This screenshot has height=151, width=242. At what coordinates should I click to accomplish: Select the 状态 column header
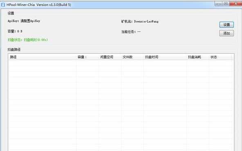point(220,57)
